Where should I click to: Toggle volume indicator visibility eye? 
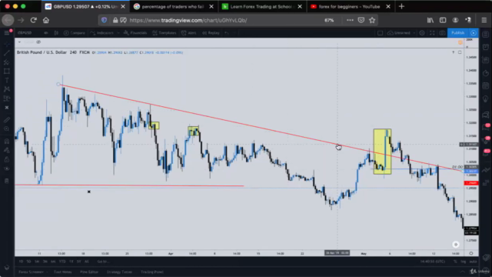tap(38, 42)
